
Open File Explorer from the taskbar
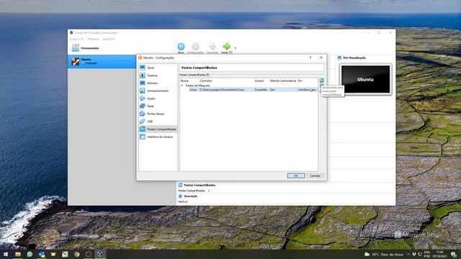pyautogui.click(x=18, y=254)
